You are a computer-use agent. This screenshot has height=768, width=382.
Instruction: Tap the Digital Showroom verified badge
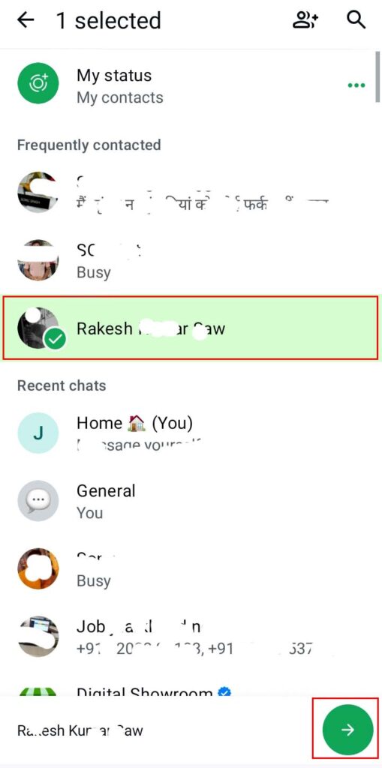(225, 693)
